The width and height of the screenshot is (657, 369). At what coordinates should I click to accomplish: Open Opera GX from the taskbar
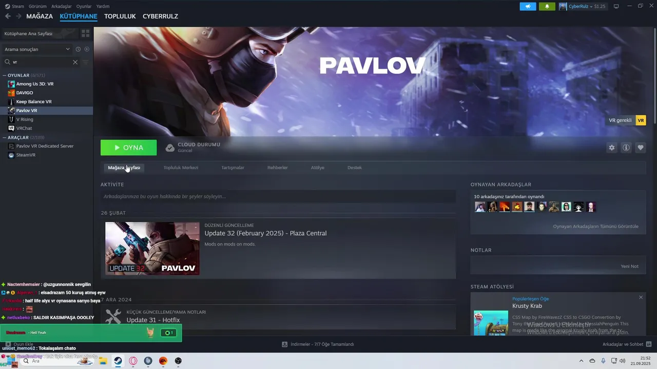tap(133, 361)
